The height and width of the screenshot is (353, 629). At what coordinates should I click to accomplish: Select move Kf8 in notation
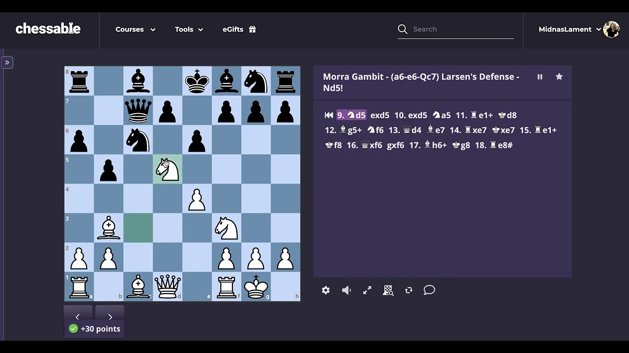[333, 145]
